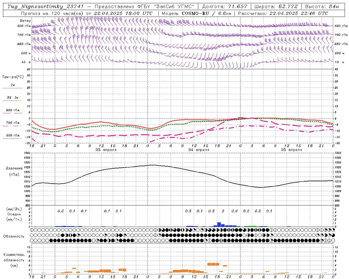
Task: Select the "Прогноз на 120 часа(ов)" forecast text
Action: [x=53, y=13]
